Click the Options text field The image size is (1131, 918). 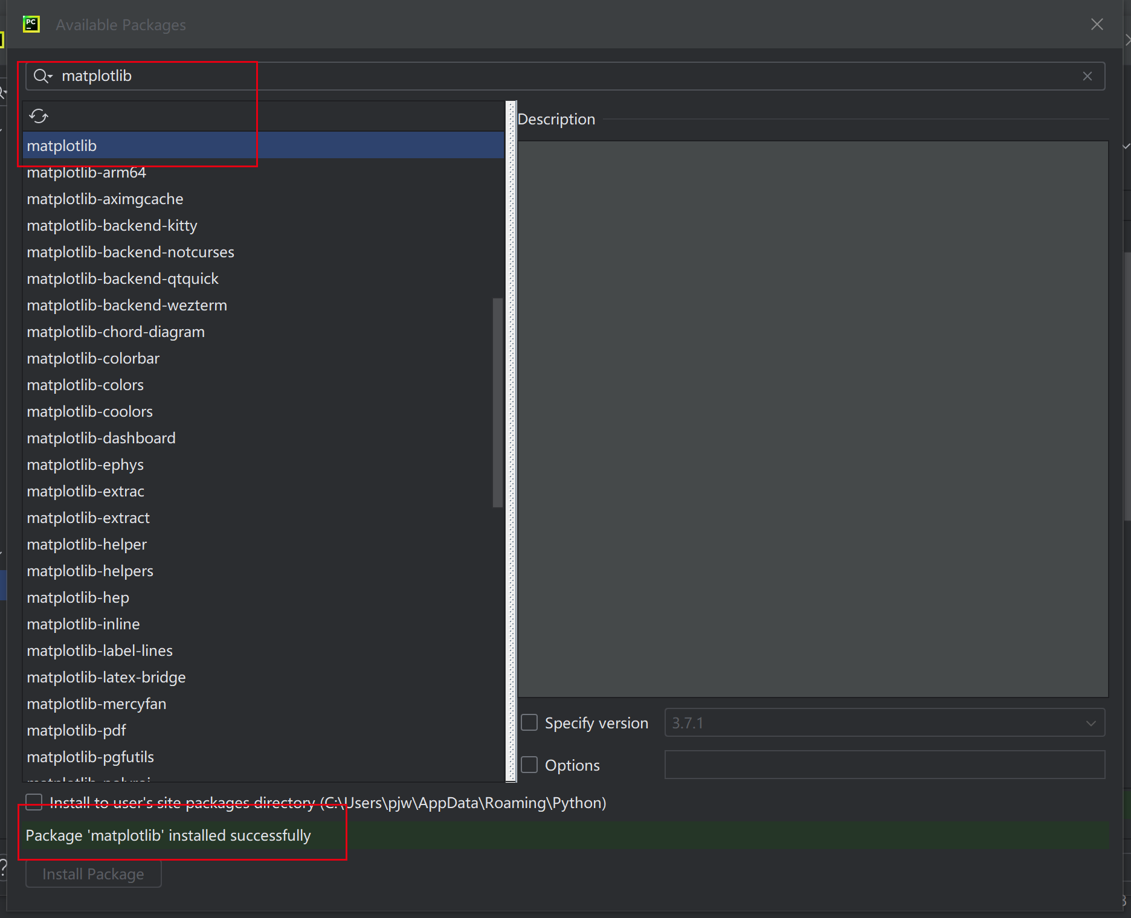pyautogui.click(x=884, y=765)
